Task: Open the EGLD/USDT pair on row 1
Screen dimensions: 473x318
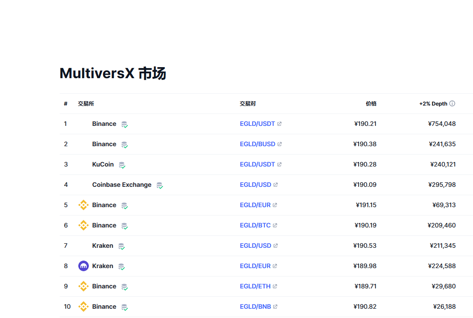Action: point(257,124)
